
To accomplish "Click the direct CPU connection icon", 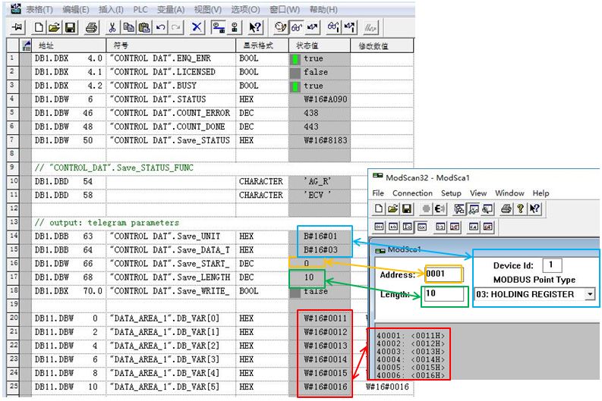I will tap(235, 27).
